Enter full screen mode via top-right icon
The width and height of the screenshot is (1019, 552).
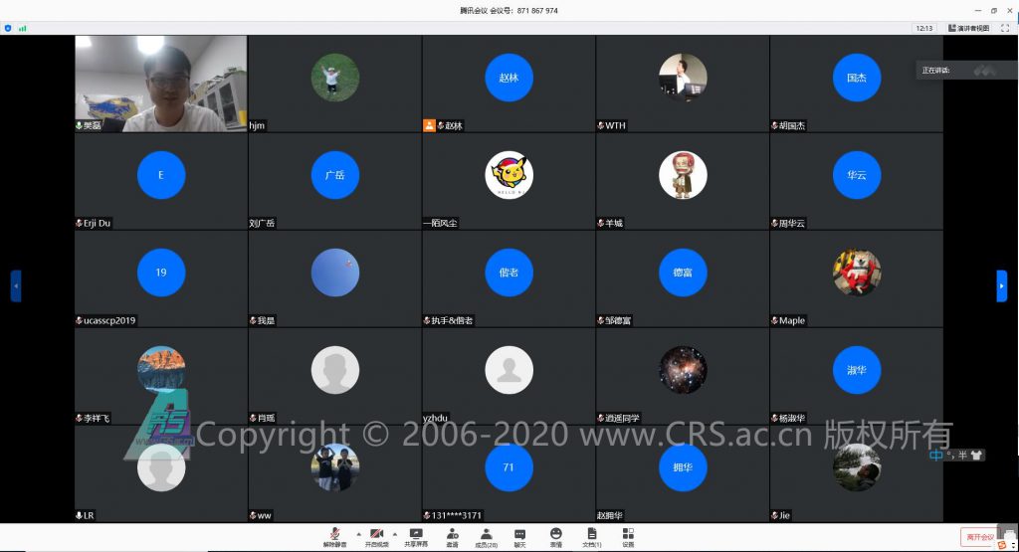1004,28
